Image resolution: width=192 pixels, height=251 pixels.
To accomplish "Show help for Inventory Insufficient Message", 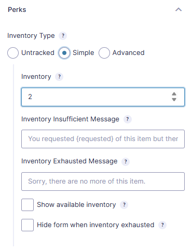I will point(128,119).
